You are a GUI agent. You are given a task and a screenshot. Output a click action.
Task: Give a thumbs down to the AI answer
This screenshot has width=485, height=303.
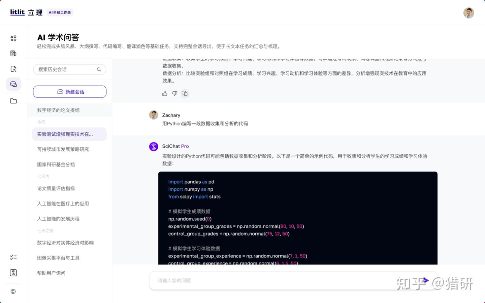pos(175,93)
